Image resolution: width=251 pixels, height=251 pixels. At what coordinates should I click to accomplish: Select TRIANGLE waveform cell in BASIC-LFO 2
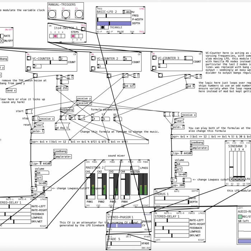[x=102, y=27]
